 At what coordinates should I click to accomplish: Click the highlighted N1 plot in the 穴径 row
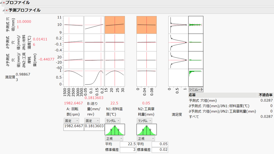(x=115, y=25)
